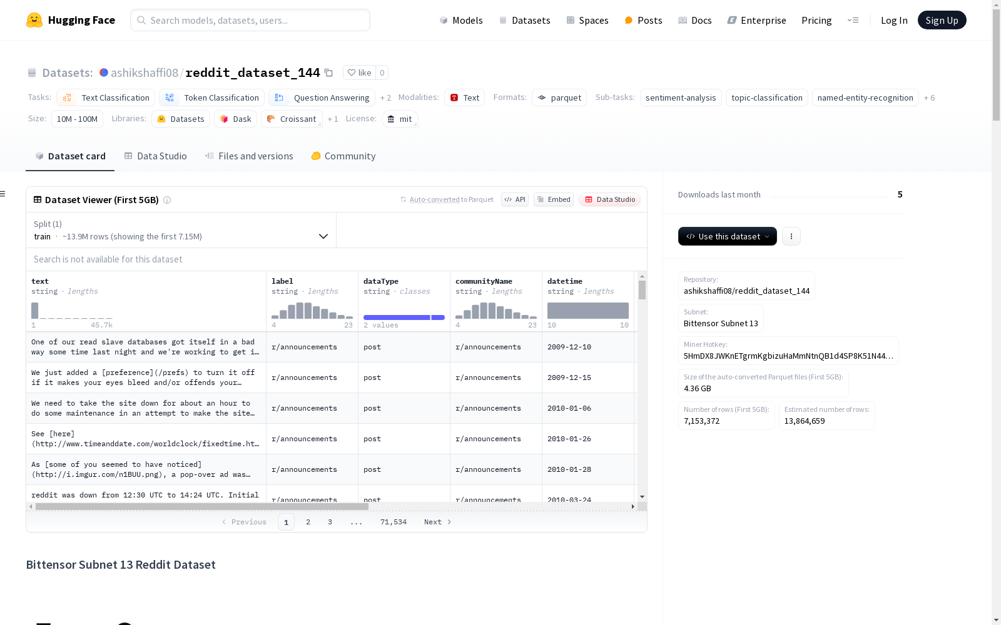Image resolution: width=1001 pixels, height=625 pixels.
Task: Go to Models in the top navigation
Action: point(461,20)
